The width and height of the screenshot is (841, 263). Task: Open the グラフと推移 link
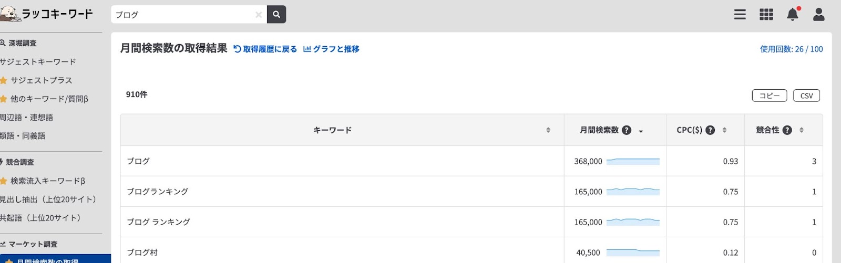point(332,49)
